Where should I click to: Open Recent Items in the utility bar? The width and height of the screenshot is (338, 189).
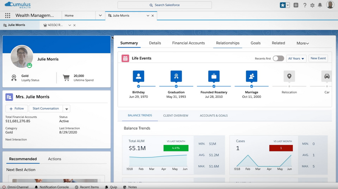point(87,187)
